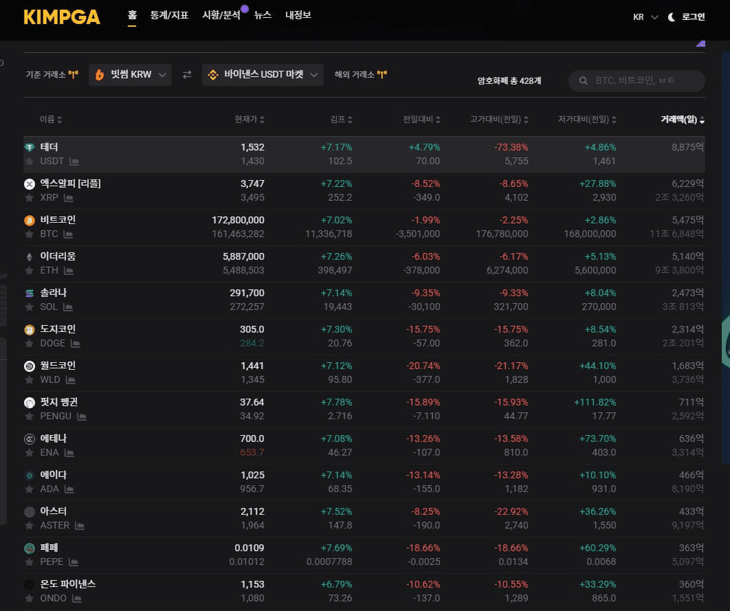
Task: Sort the table by 김프 column
Action: [x=341, y=120]
